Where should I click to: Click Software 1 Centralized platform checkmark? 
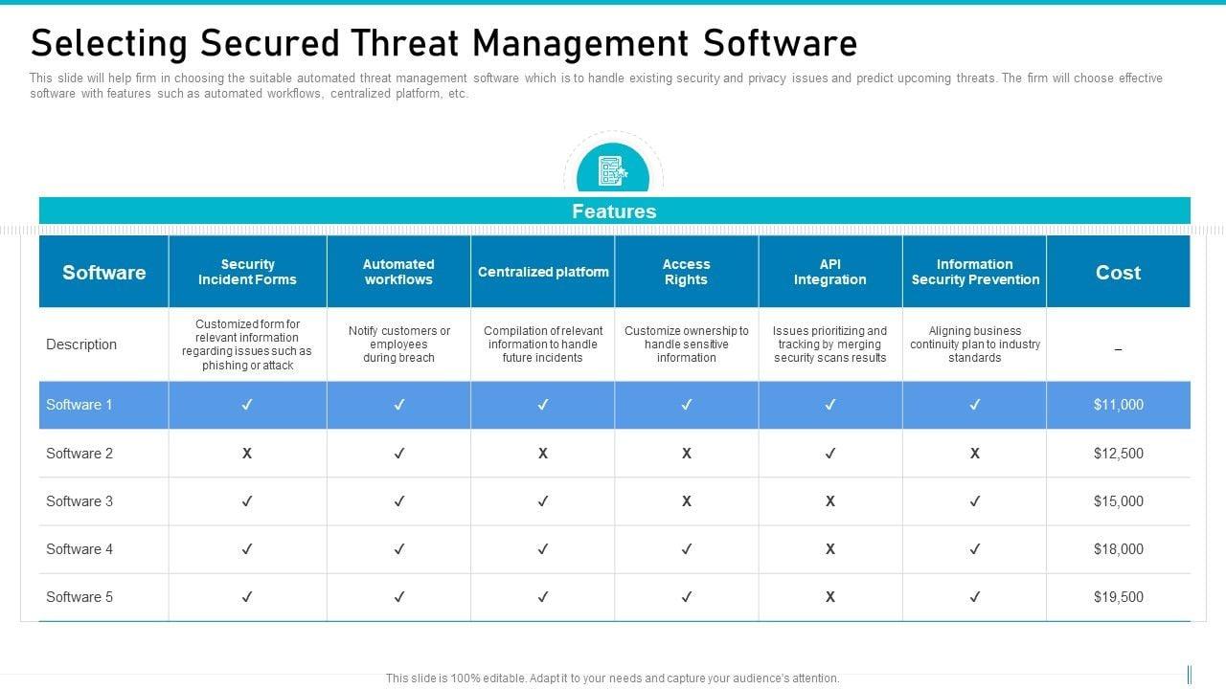(543, 405)
